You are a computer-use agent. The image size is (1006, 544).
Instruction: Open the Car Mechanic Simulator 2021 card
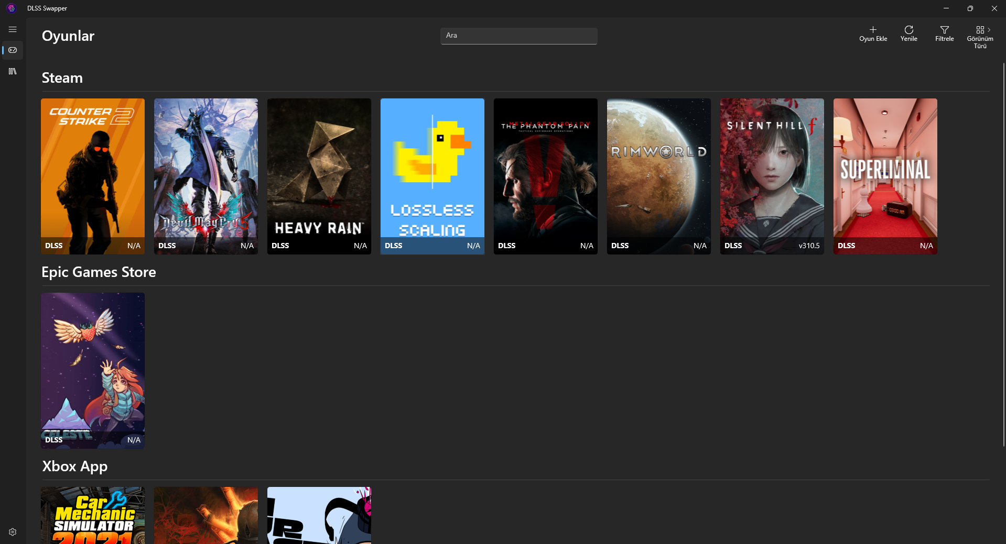[93, 515]
